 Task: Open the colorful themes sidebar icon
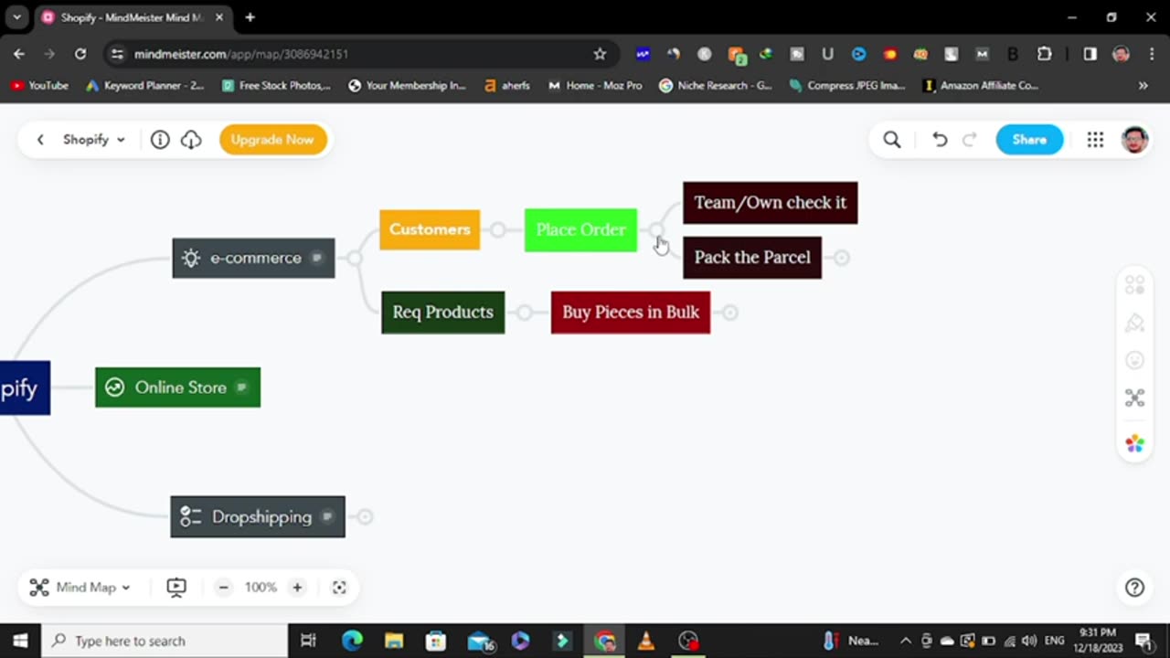(x=1134, y=443)
